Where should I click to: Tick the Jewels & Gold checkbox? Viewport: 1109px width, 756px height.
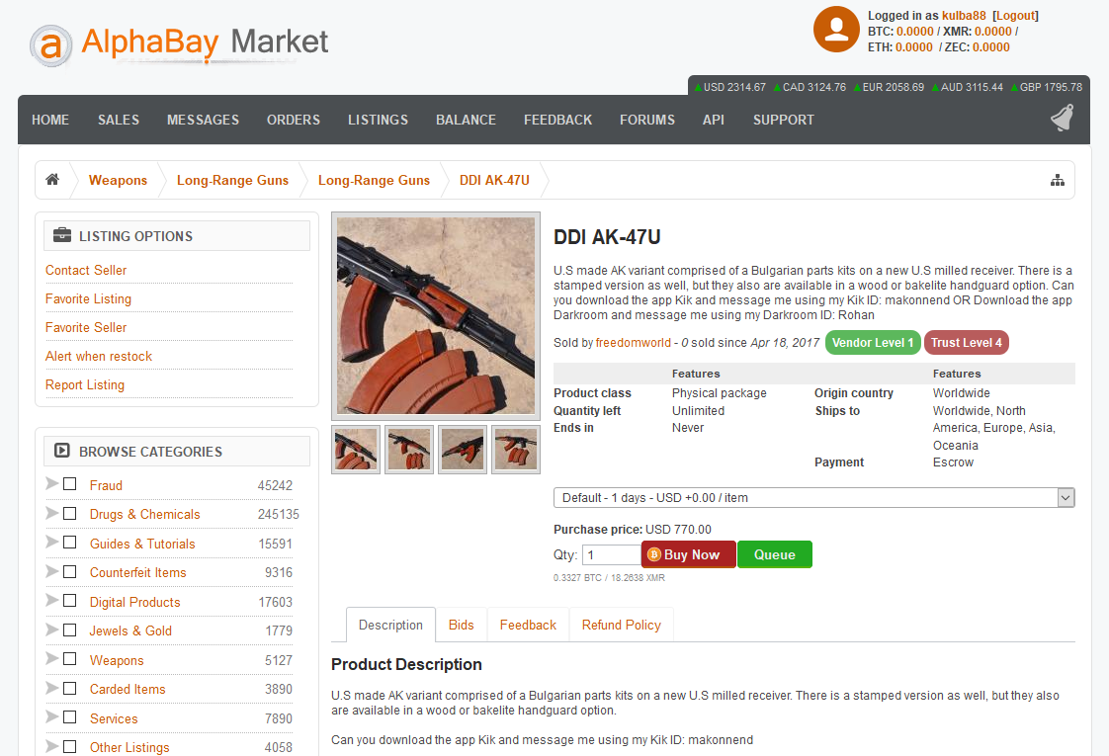(69, 630)
